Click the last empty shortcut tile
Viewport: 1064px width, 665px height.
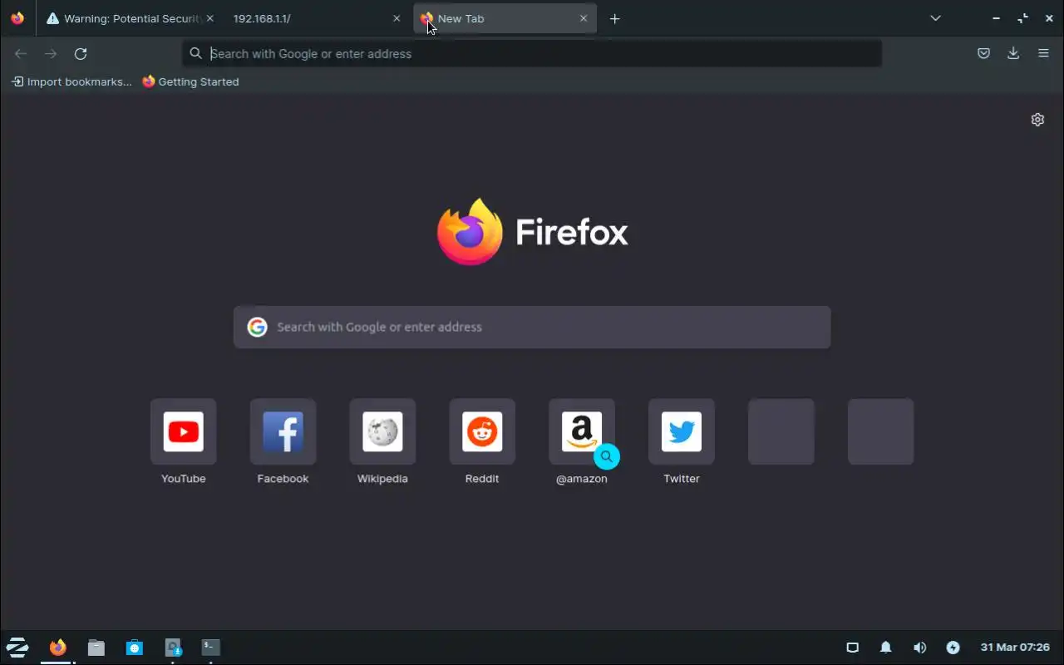click(881, 431)
